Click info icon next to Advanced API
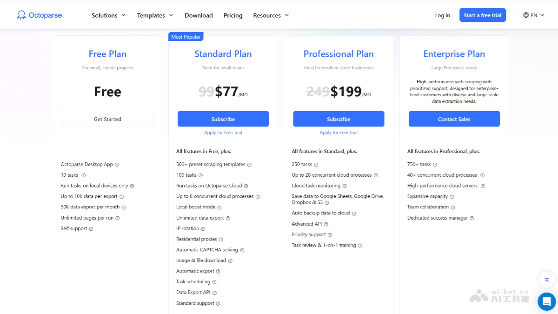The image size is (558, 314). (326, 224)
